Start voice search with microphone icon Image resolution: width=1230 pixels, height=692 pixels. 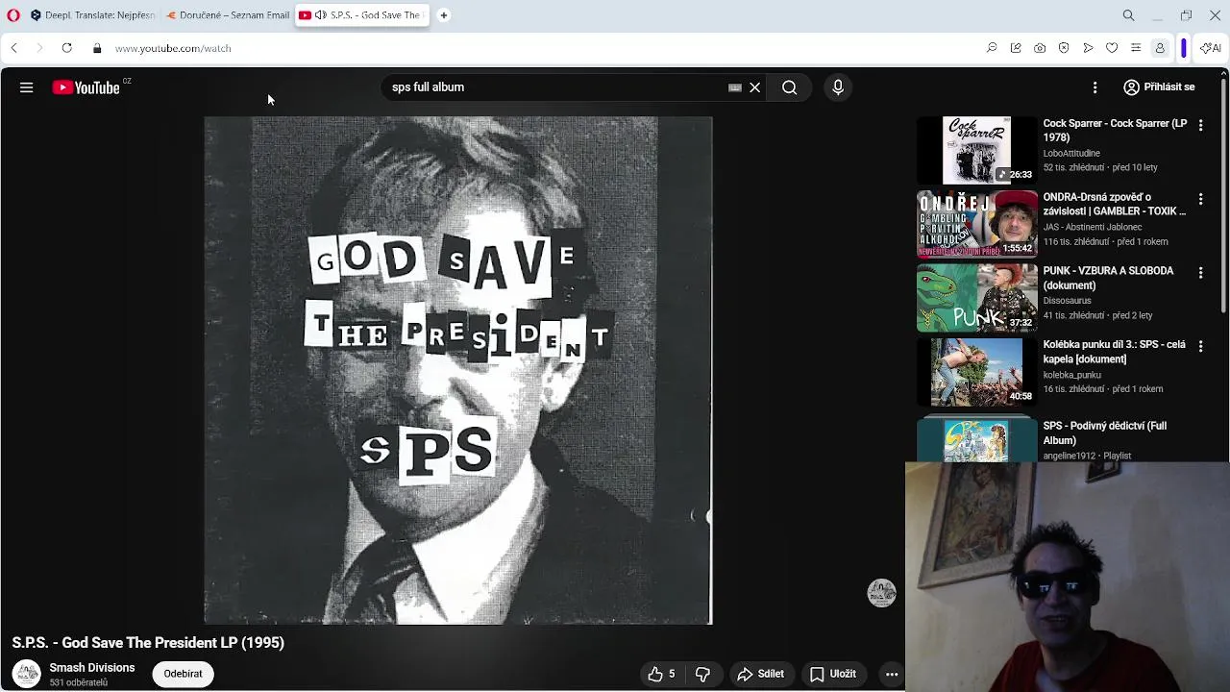pos(838,87)
